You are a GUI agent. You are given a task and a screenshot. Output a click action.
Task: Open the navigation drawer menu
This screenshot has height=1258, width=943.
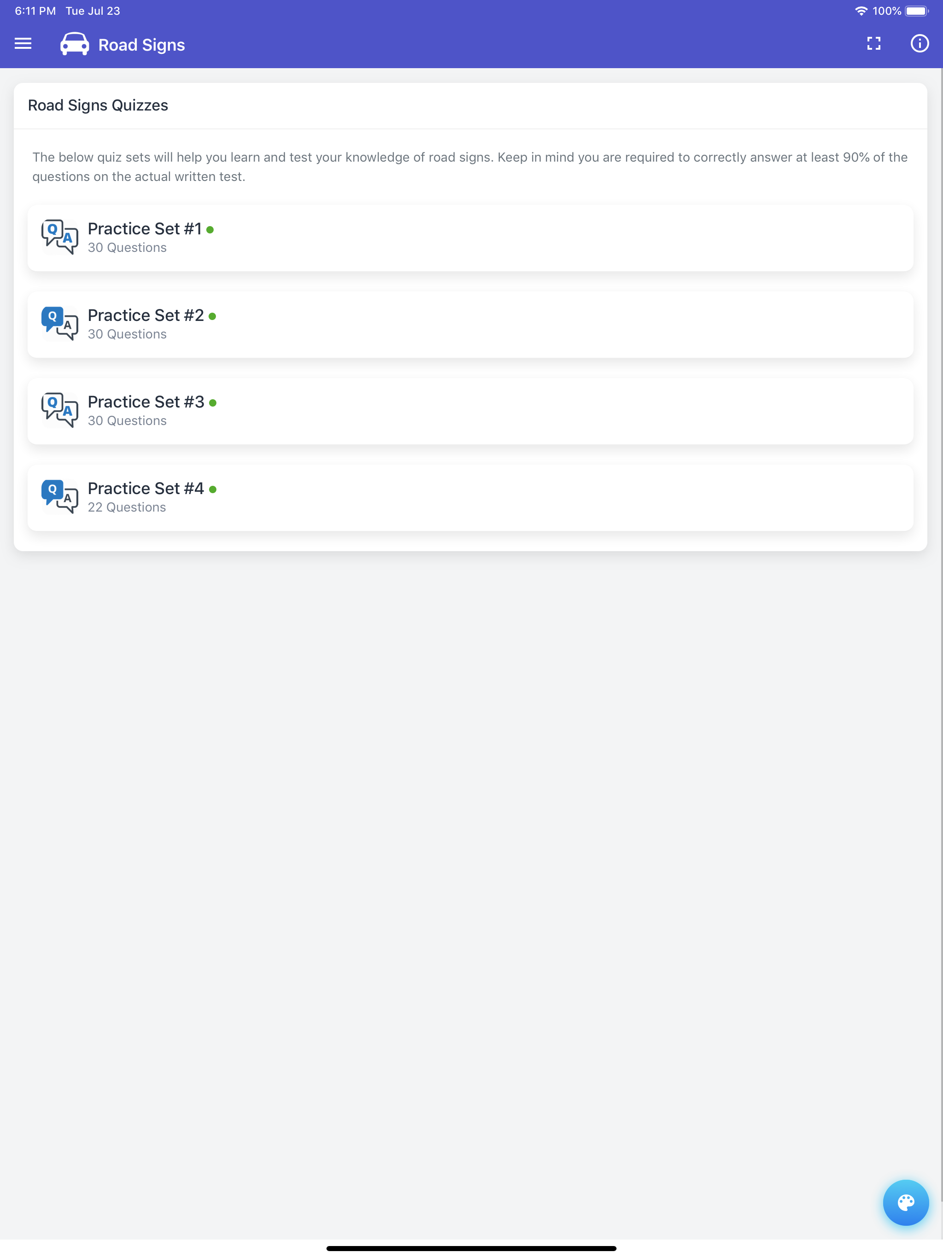point(23,44)
